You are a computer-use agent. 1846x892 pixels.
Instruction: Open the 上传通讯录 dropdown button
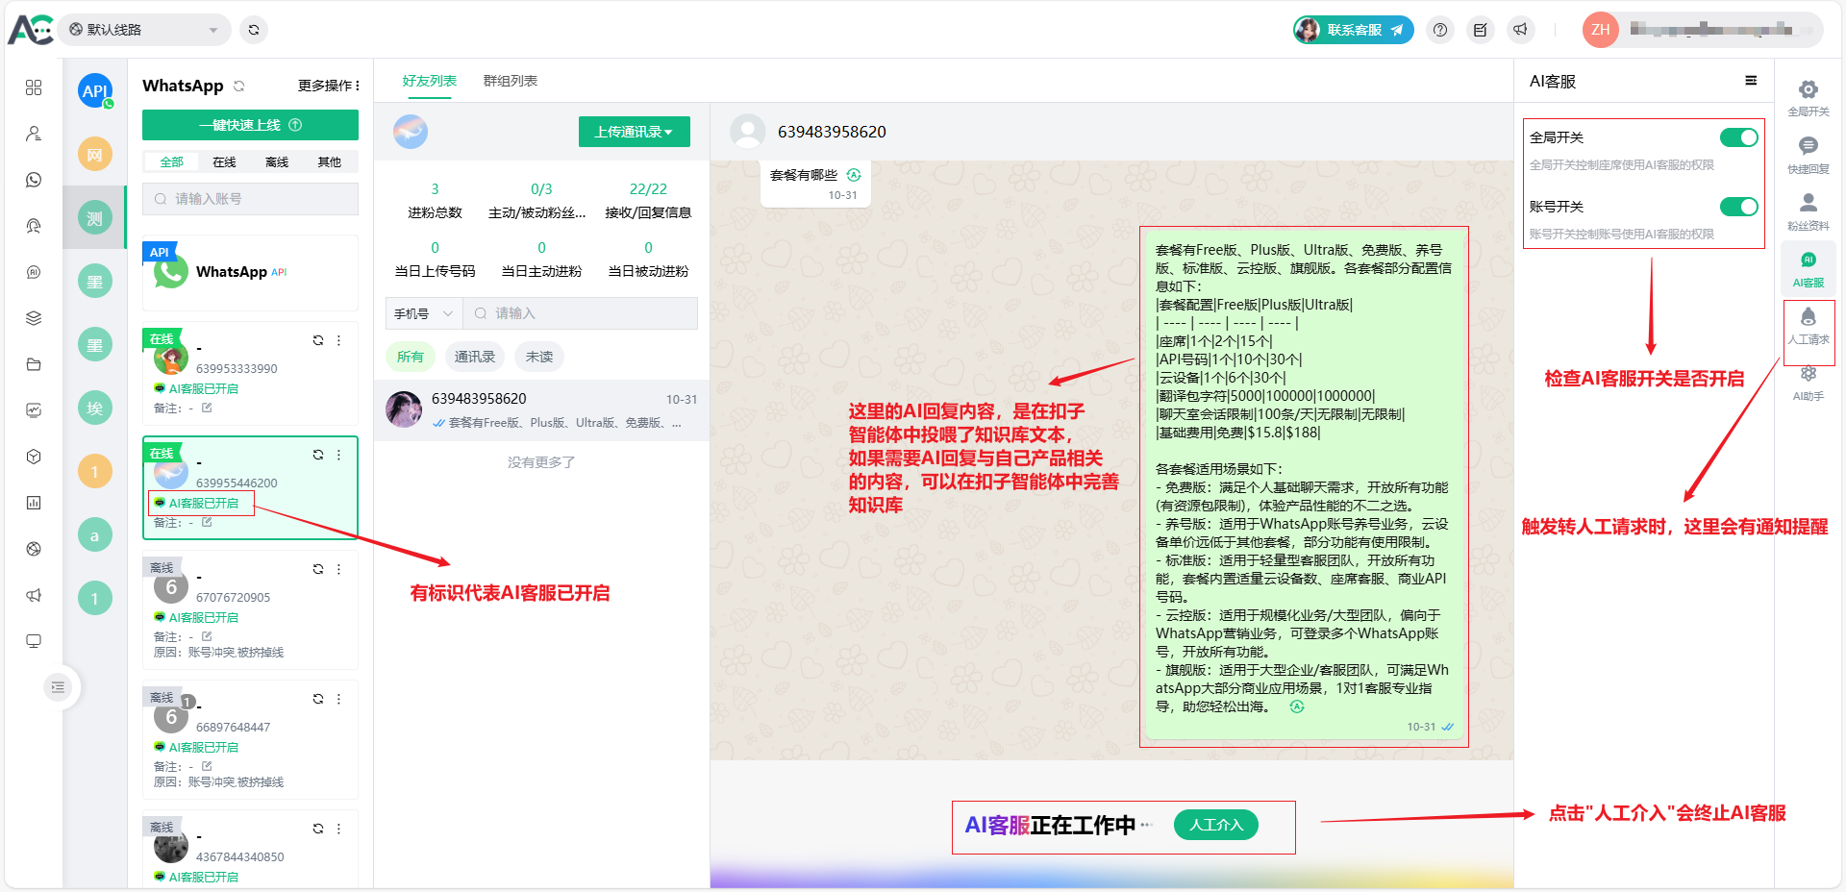[x=634, y=132]
